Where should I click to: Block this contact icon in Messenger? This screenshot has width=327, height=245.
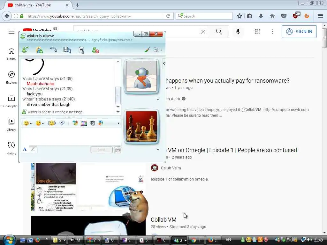point(95,50)
